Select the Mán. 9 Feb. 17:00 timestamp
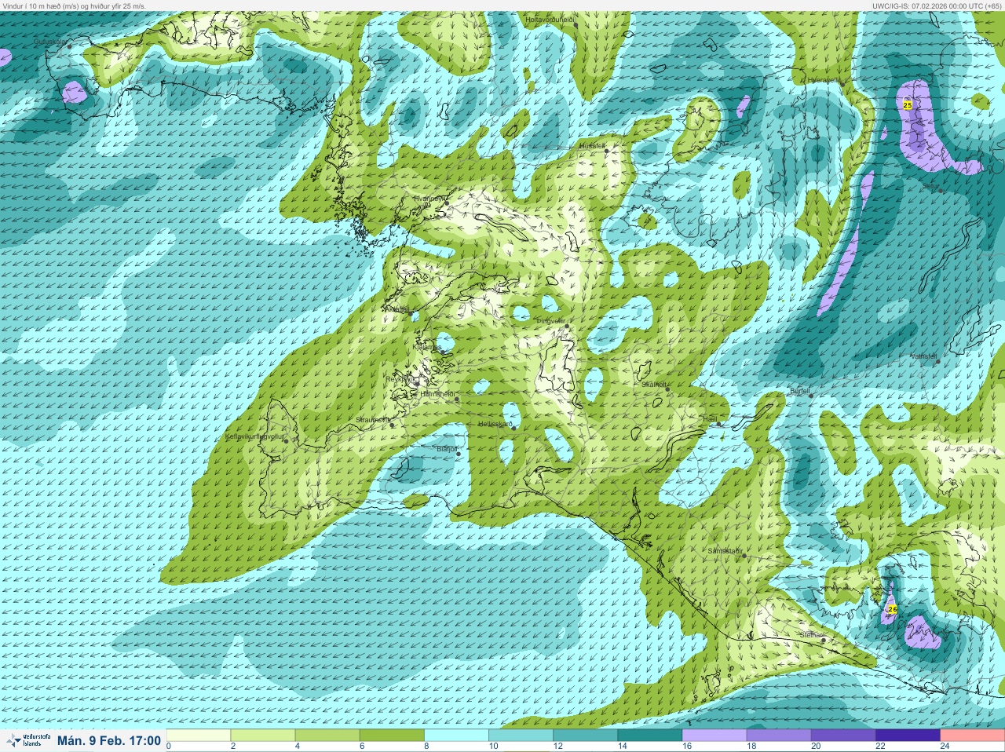Screen dimensions: 1005x752 (x=109, y=740)
